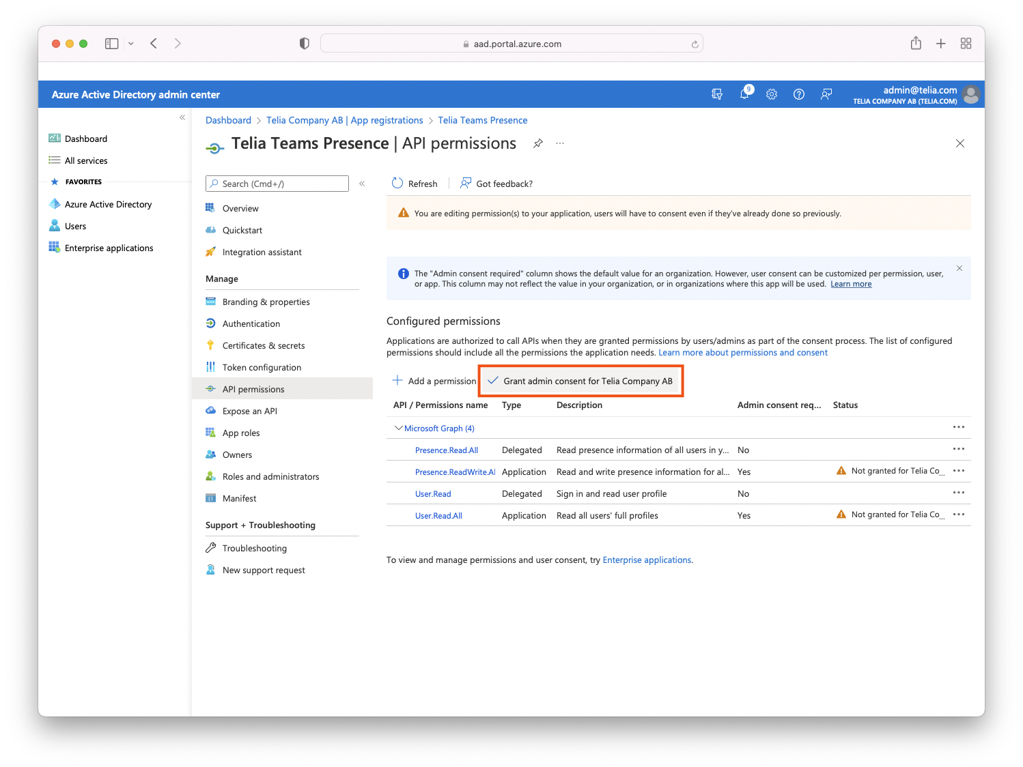The height and width of the screenshot is (767, 1023).
Task: Open the Cloud Shell/directory filter icon in header
Action: [716, 94]
